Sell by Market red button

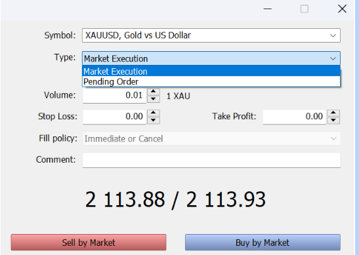[x=89, y=242]
